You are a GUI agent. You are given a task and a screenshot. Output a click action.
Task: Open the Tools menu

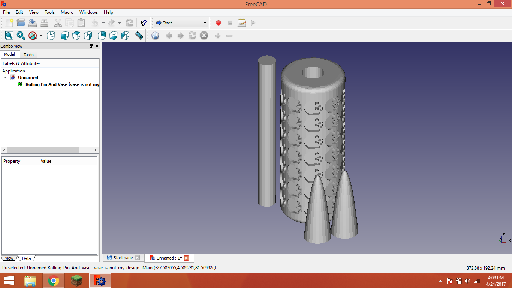(x=50, y=12)
